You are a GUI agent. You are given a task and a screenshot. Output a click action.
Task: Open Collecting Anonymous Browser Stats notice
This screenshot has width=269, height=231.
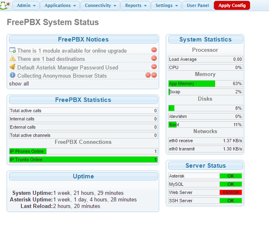coord(62,76)
